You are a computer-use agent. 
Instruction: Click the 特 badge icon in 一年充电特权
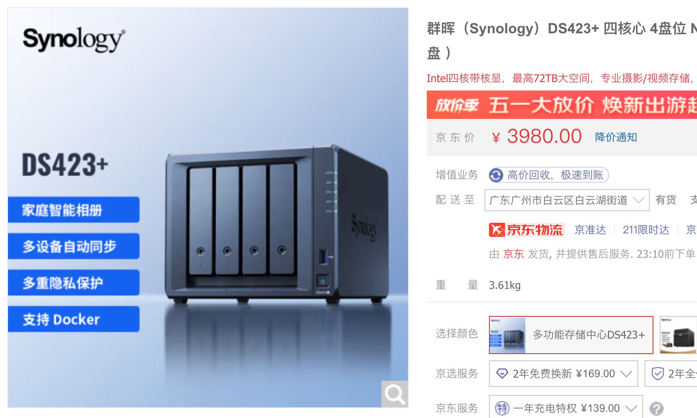(502, 408)
